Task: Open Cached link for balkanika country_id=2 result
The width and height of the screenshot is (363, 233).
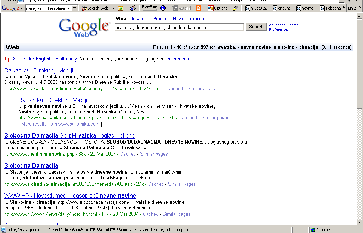Action: point(175,89)
